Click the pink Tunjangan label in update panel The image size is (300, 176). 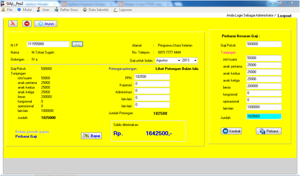coord(228,52)
